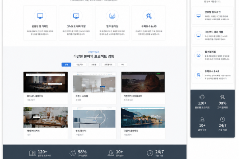Click the 웹 퍼블리싱 icon in the desktop layout
This screenshot has height=159, width=239.
point(112,16)
